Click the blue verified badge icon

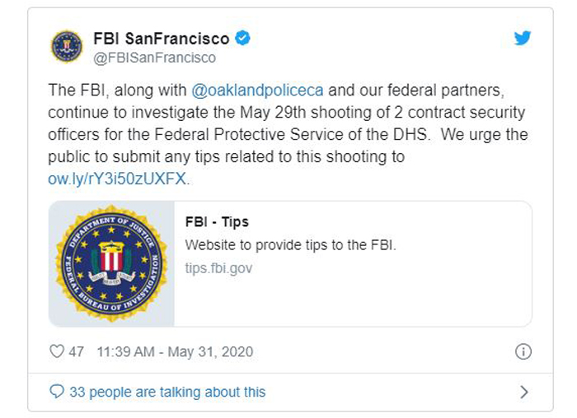[242, 38]
